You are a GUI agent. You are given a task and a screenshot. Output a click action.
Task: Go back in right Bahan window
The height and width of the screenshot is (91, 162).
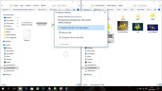pos(83,6)
